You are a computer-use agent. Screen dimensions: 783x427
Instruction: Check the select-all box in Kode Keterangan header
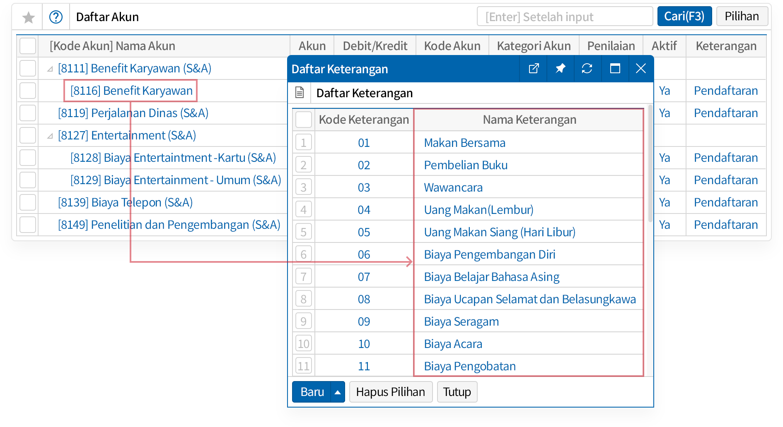tap(303, 120)
